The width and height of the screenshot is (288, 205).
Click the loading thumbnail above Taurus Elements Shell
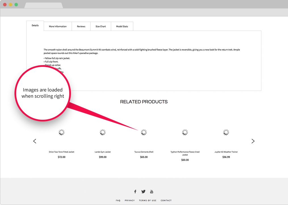tap(144, 132)
